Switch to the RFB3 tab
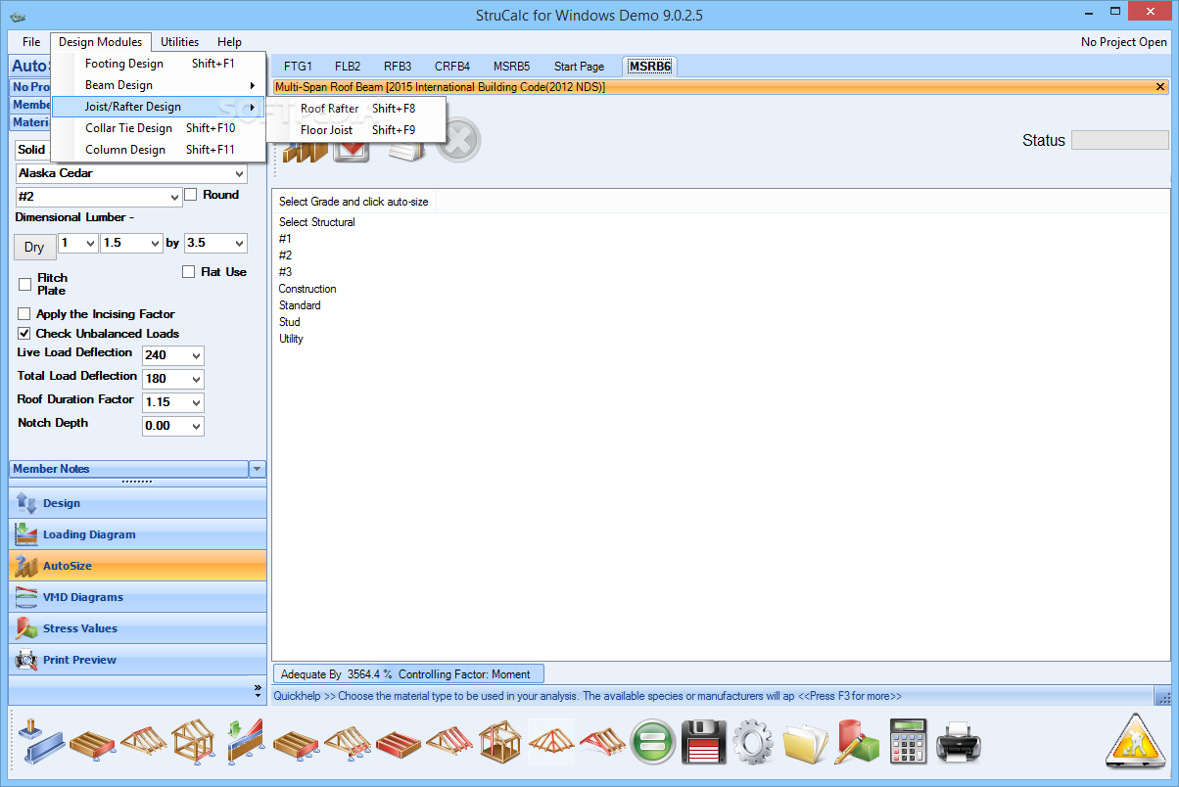 click(398, 67)
